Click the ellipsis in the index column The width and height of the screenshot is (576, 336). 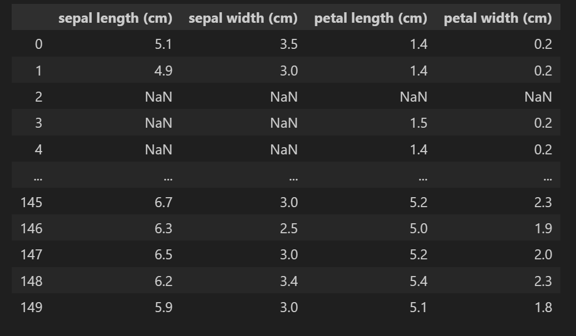coord(38,179)
